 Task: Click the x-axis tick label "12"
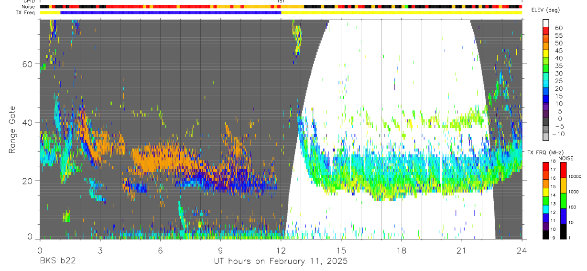[x=281, y=250]
